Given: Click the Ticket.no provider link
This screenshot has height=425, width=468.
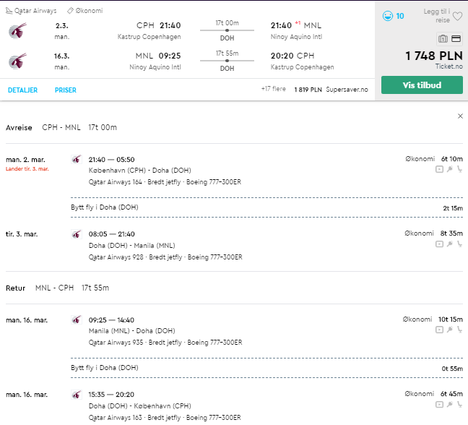Looking at the screenshot, I should [449, 66].
